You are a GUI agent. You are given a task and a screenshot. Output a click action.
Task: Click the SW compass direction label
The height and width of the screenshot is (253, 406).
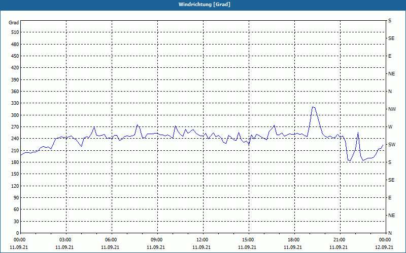click(392, 145)
